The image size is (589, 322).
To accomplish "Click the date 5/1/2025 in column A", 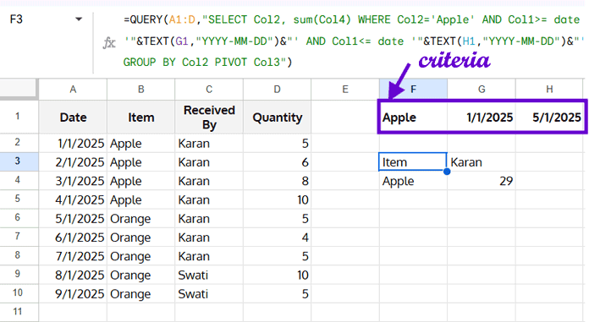I will 73,218.
